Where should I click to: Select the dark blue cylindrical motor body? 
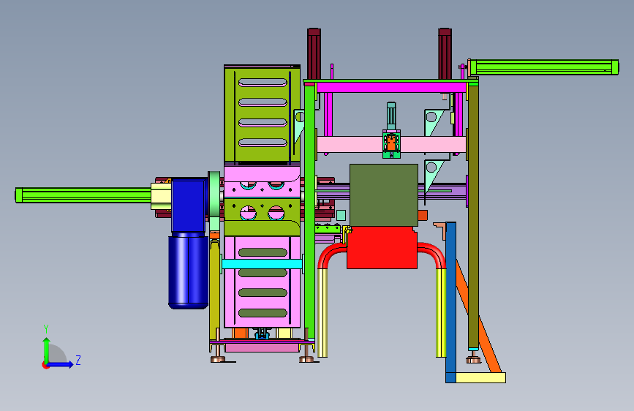coord(188,272)
